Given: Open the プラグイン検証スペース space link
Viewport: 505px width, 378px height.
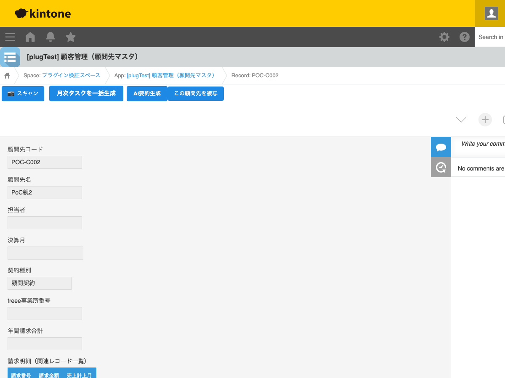Looking at the screenshot, I should pyautogui.click(x=71, y=76).
